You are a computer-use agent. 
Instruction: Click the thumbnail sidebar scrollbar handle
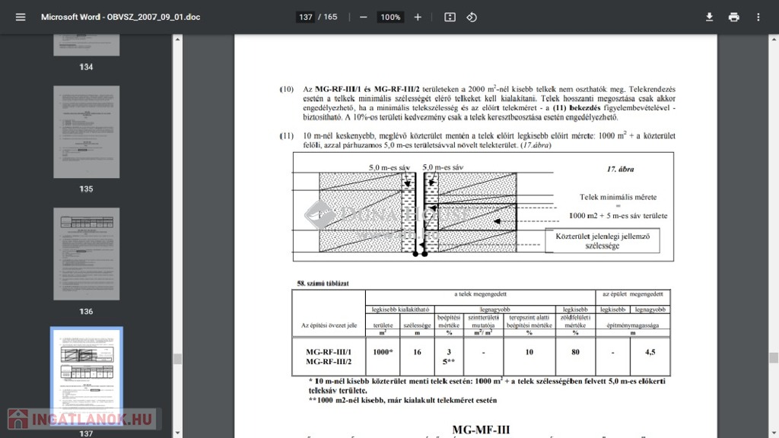click(177, 358)
